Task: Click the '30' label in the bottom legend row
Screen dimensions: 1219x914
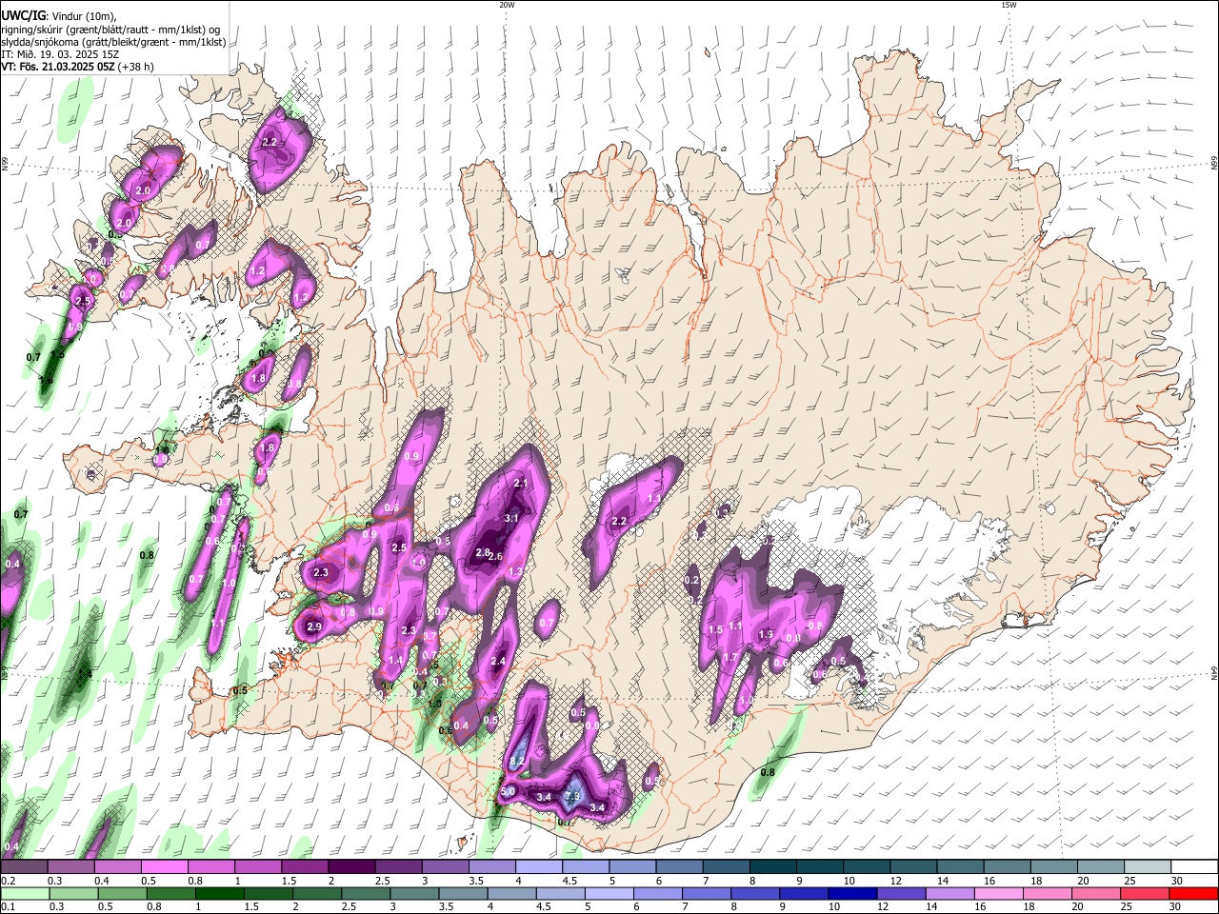Action: pyautogui.click(x=1176, y=907)
